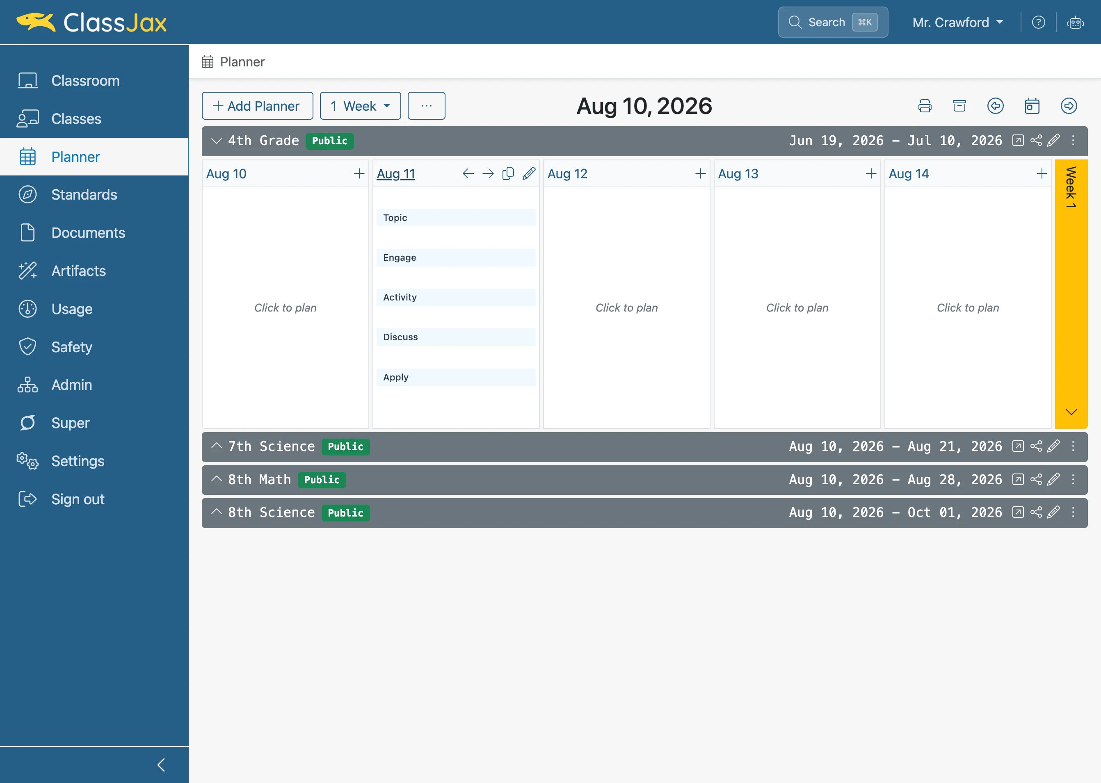Add plan on Aug 13 plus icon

(871, 173)
